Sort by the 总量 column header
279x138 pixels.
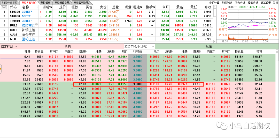click(x=116, y=7)
